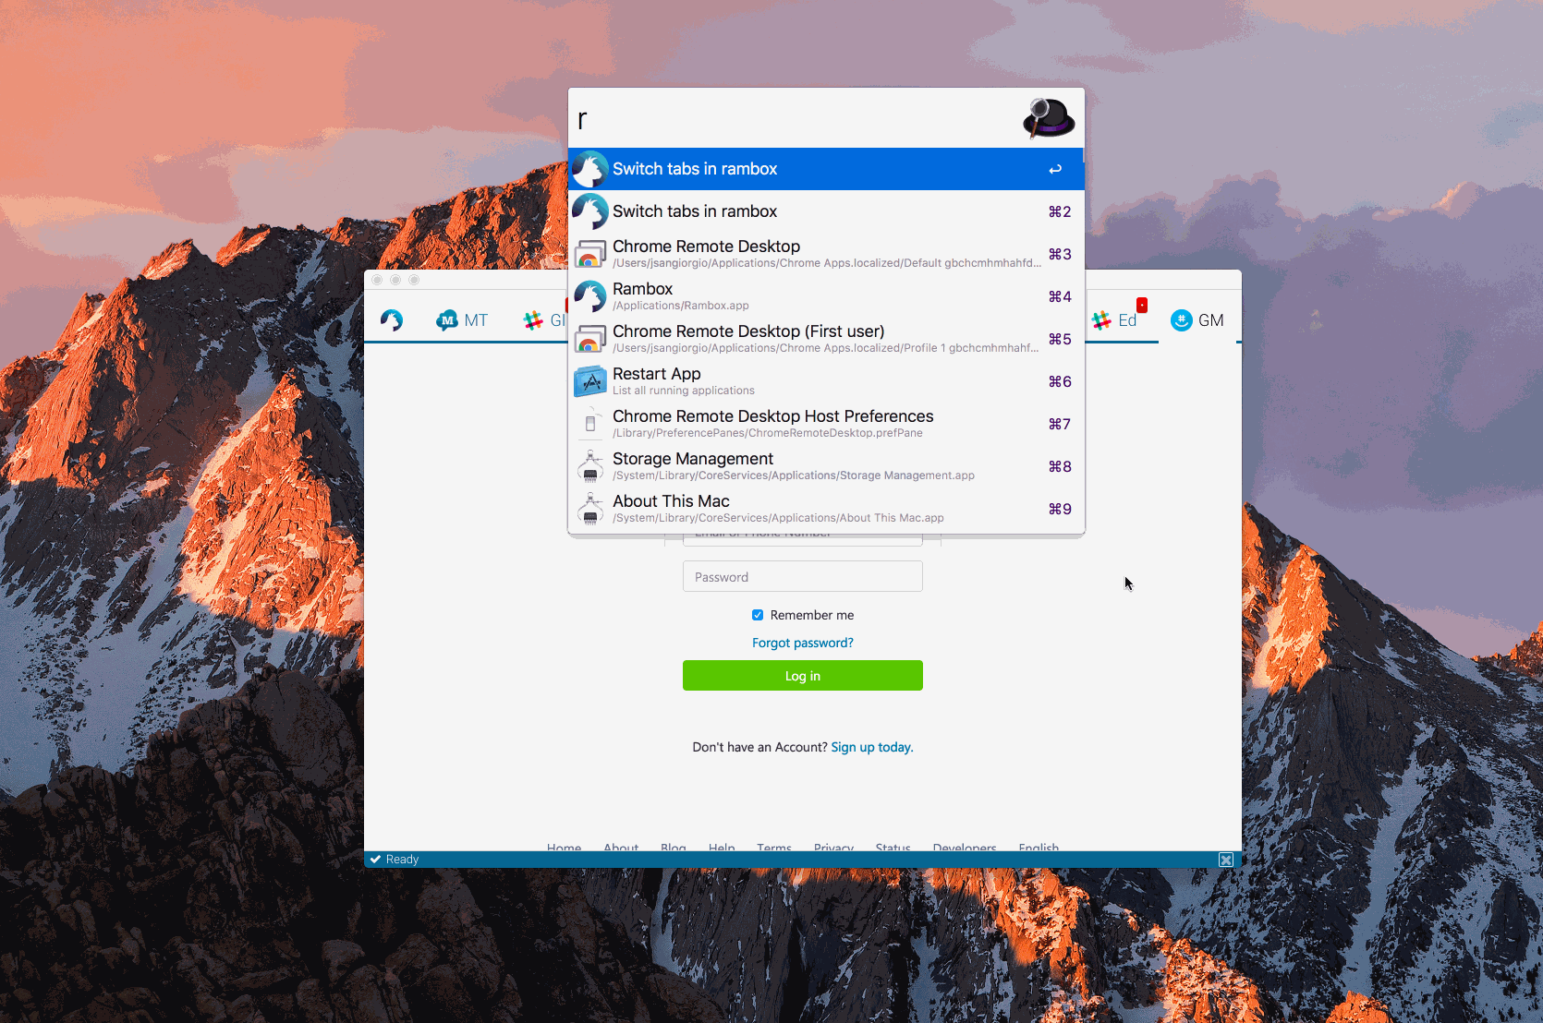This screenshot has width=1543, height=1023.
Task: Open About This Mac result
Action: pyautogui.click(x=826, y=509)
